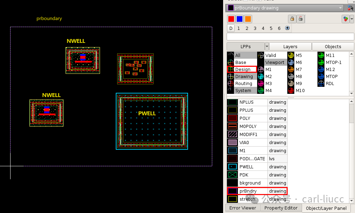
Task: Click the blue color button
Action: point(240,19)
